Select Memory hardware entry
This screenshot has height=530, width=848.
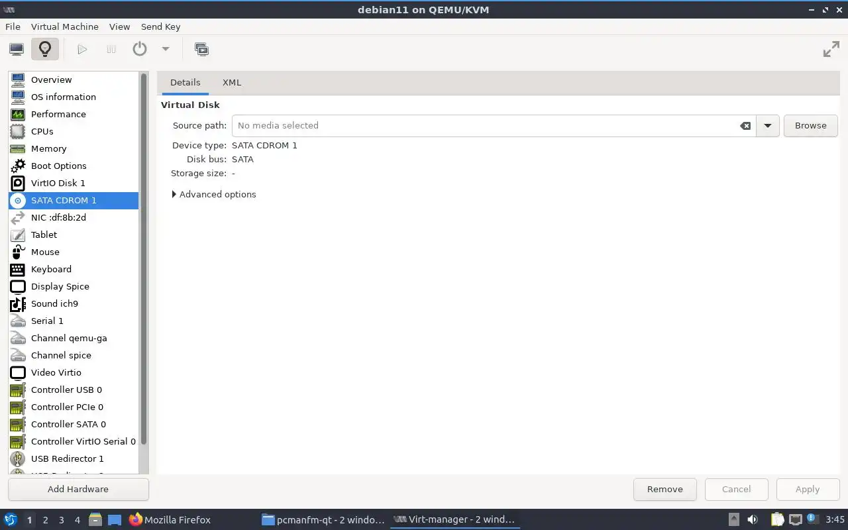[74, 148]
